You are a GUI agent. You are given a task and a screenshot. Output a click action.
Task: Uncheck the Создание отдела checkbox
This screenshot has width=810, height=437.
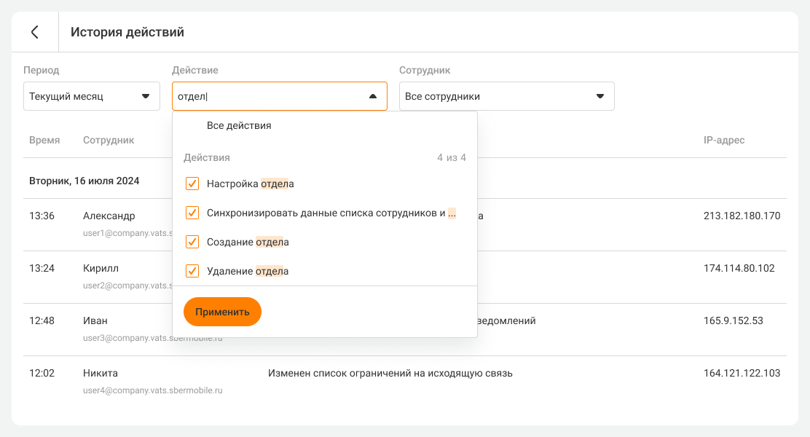[x=192, y=242]
